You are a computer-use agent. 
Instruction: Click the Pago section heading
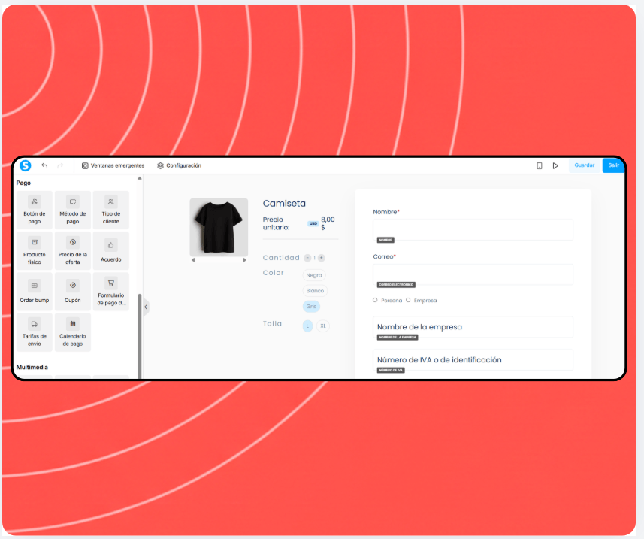[23, 183]
